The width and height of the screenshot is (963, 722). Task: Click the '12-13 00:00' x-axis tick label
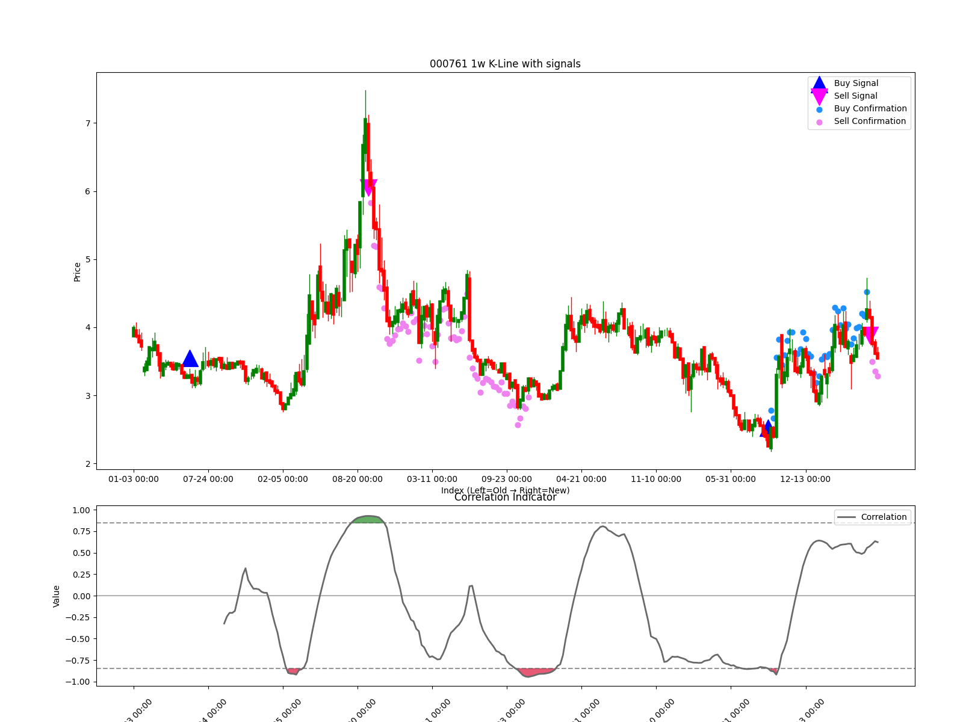805,480
